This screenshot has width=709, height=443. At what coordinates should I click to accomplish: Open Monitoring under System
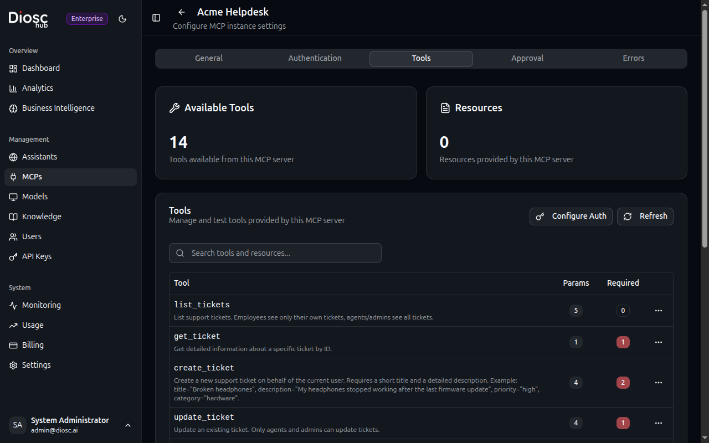(42, 305)
